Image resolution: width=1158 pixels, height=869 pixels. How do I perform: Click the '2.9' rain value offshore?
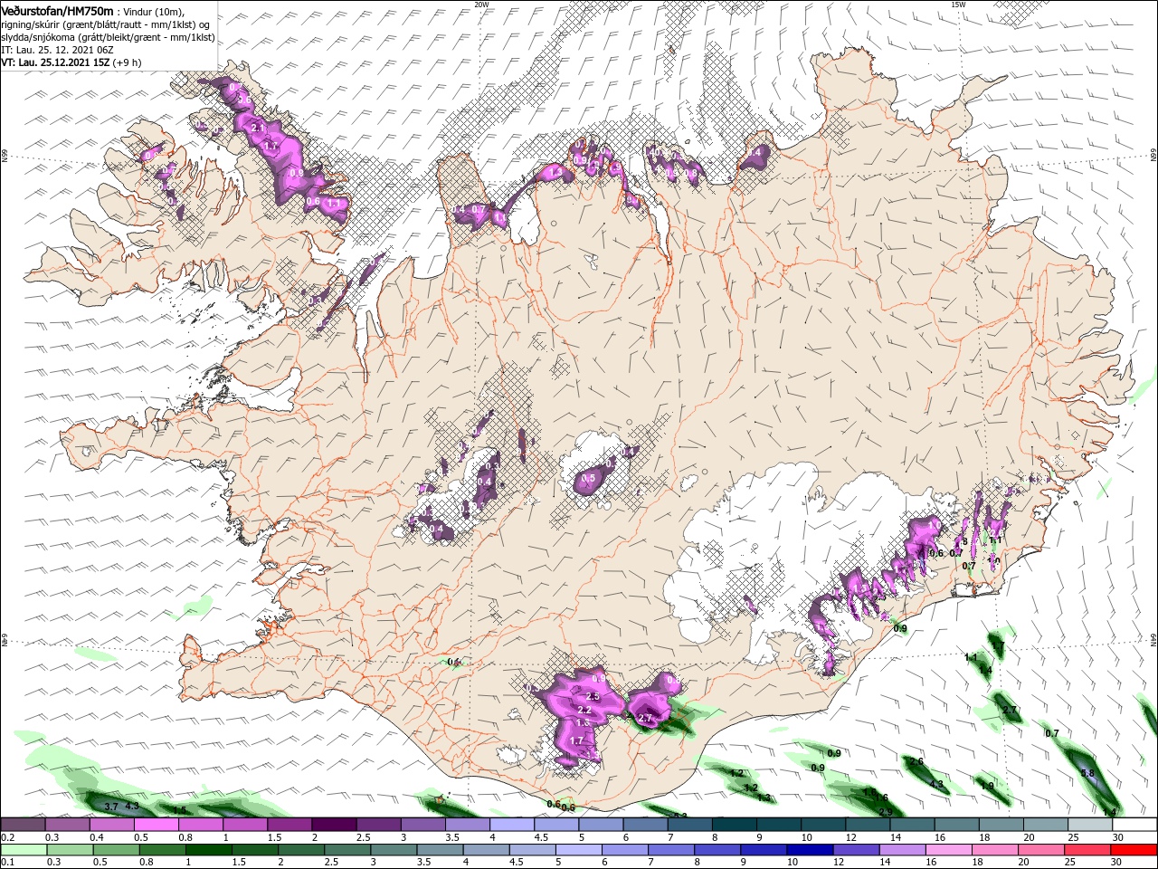click(x=885, y=812)
